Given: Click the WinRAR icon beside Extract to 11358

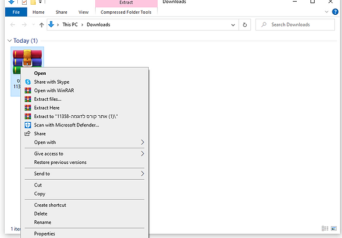Looking at the screenshot, I should [x=28, y=116].
